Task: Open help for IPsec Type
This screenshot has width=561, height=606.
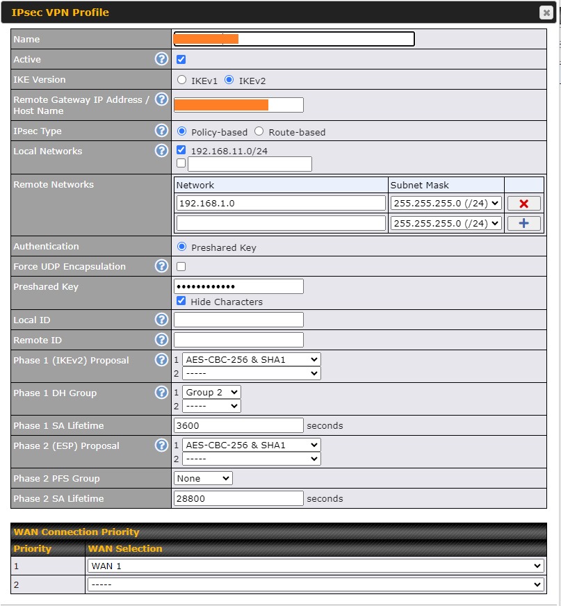Action: click(161, 130)
